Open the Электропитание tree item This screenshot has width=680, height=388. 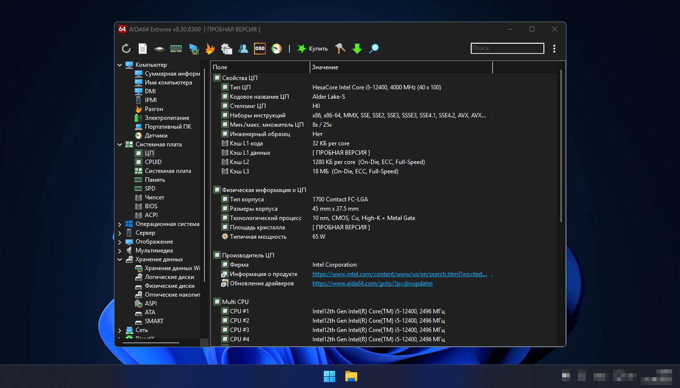pyautogui.click(x=162, y=118)
